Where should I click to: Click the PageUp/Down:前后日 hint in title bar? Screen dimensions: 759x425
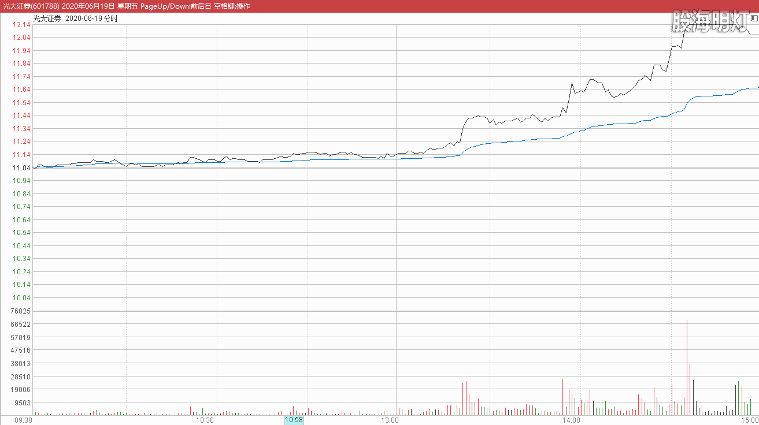(x=175, y=6)
